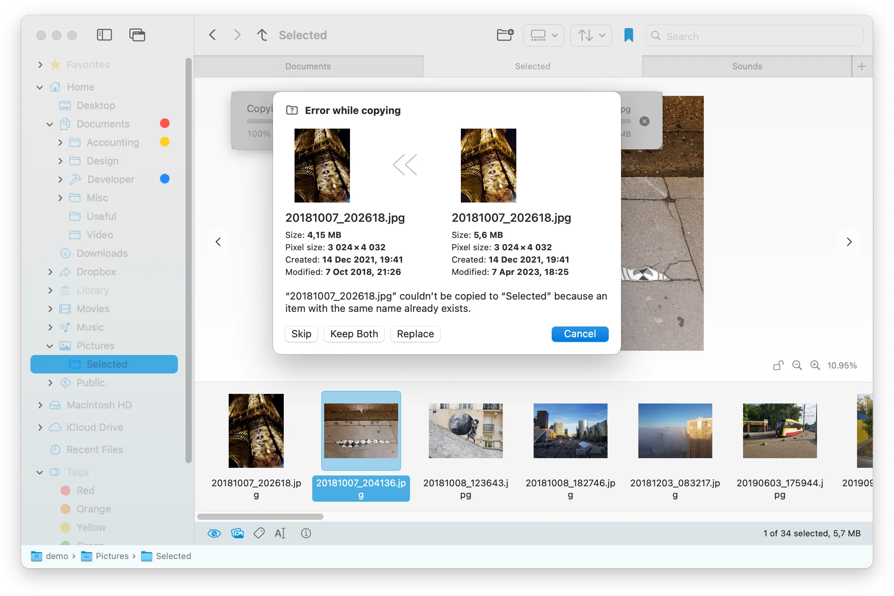Toggle the zoom lock icon
This screenshot has width=894, height=596.
pyautogui.click(x=778, y=365)
